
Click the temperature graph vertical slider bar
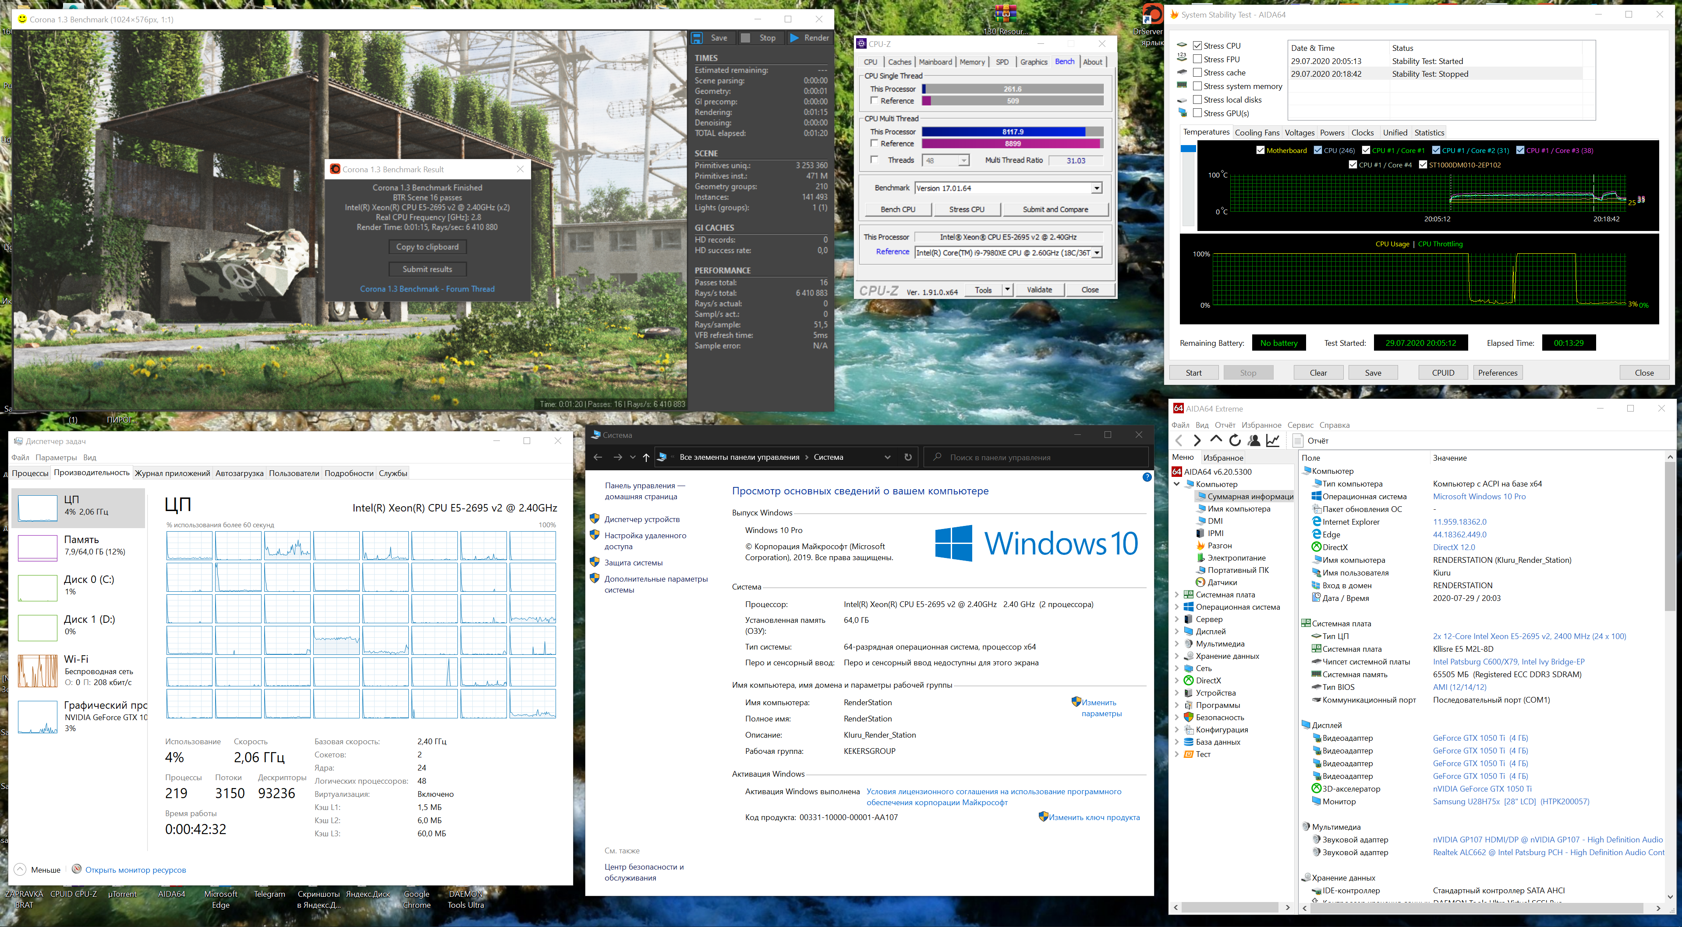coord(1188,185)
